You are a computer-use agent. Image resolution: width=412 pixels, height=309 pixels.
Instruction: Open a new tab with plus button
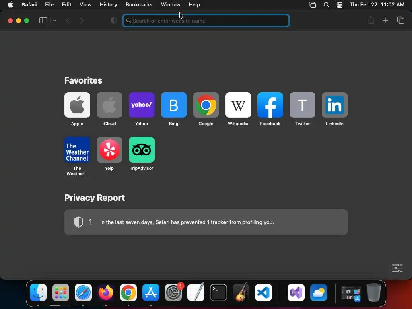click(x=385, y=20)
